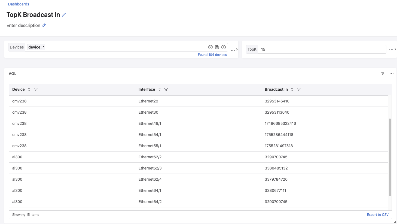Open the AQL panel more options menu
Screen dimensions: 397x224
392,74
